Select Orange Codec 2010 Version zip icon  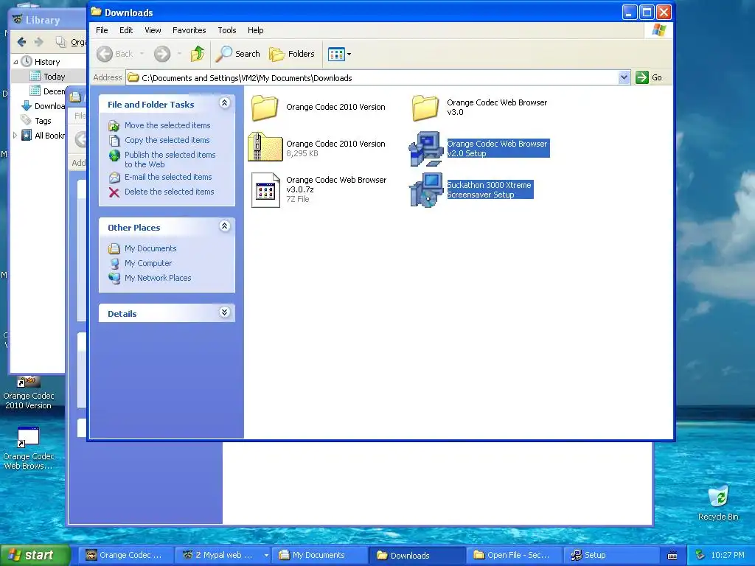[265, 147]
